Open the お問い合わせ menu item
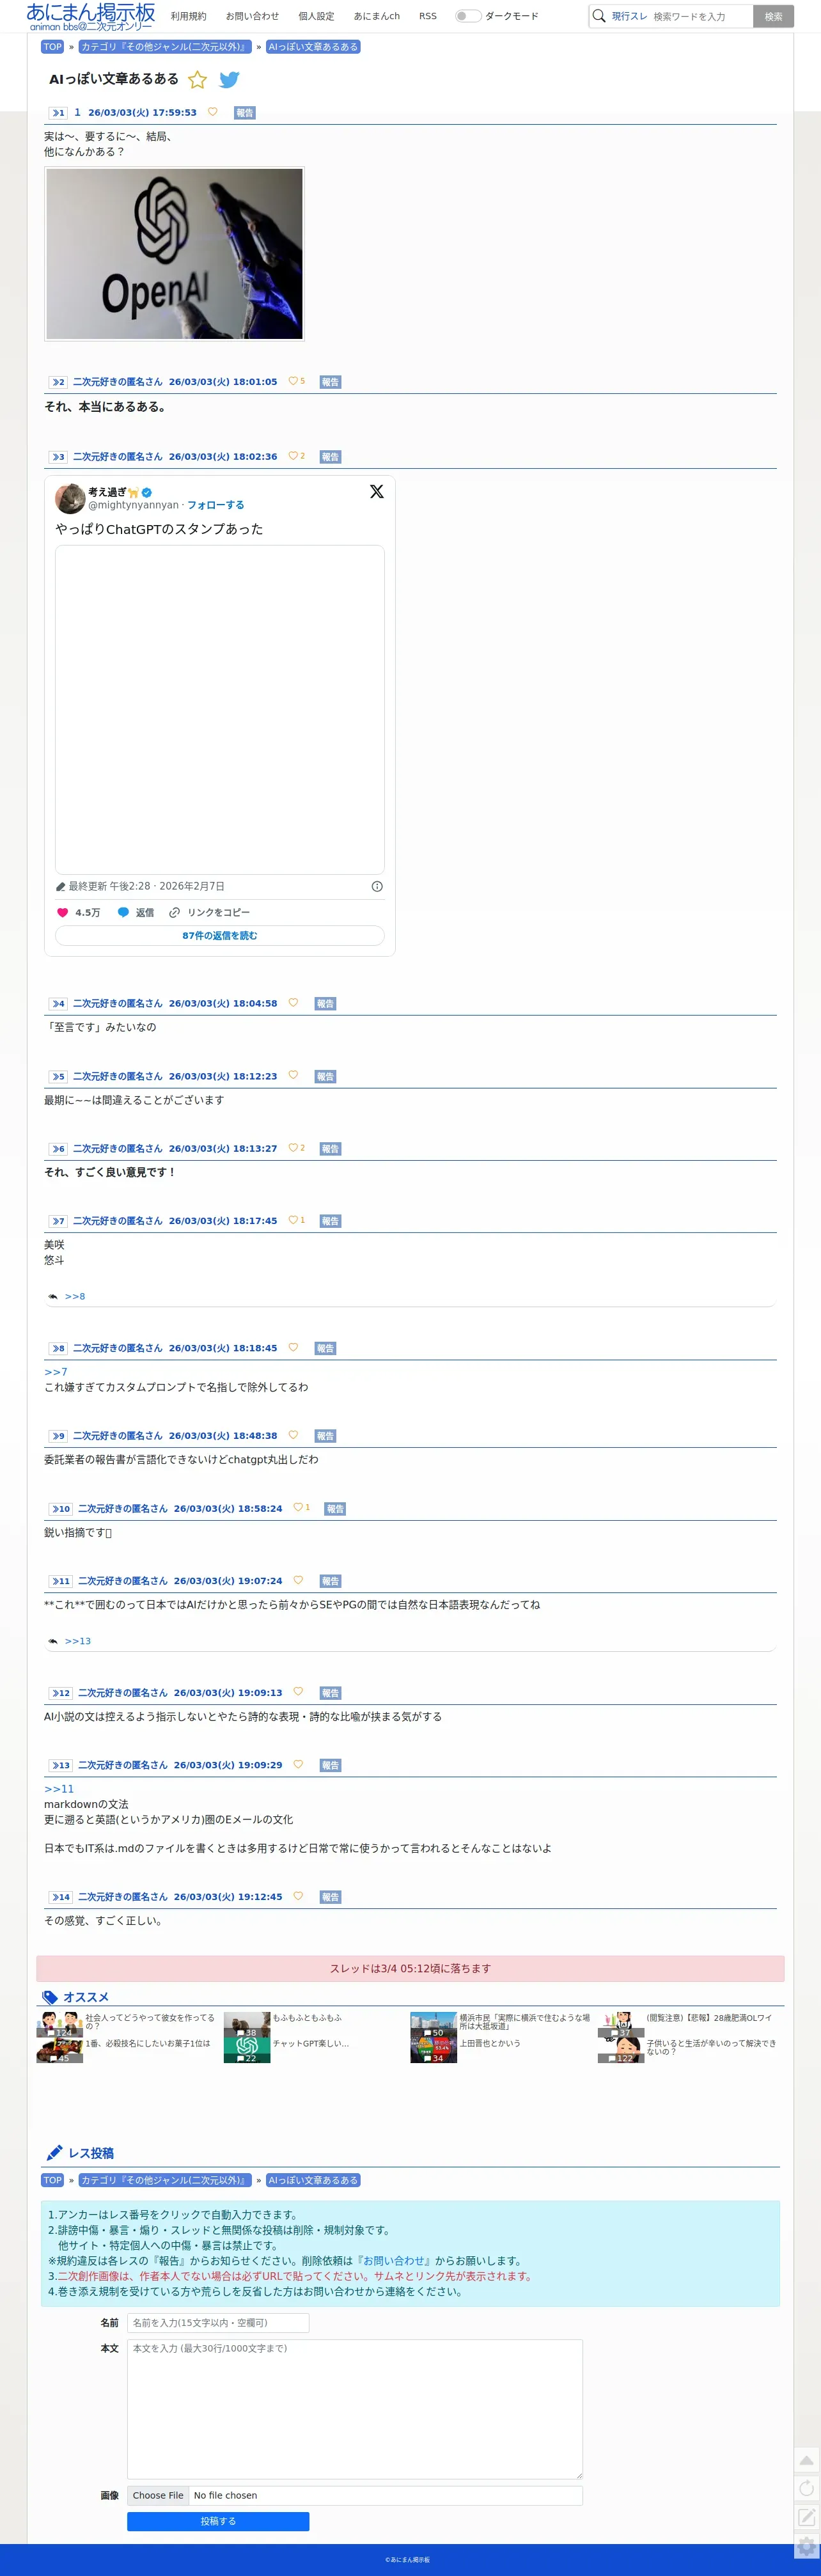Image resolution: width=821 pixels, height=2576 pixels. pos(252,16)
